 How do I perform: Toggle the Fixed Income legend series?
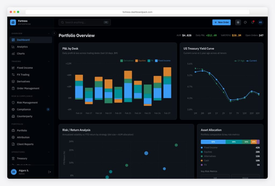(163, 61)
